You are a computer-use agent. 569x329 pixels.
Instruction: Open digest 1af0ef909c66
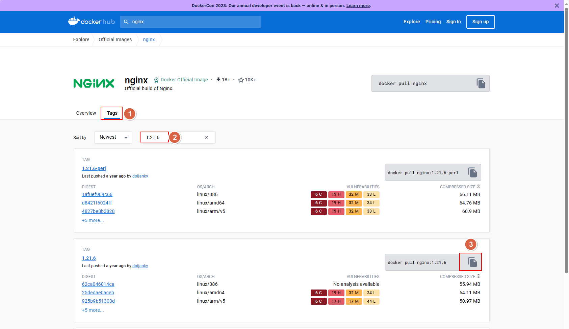(x=97, y=194)
